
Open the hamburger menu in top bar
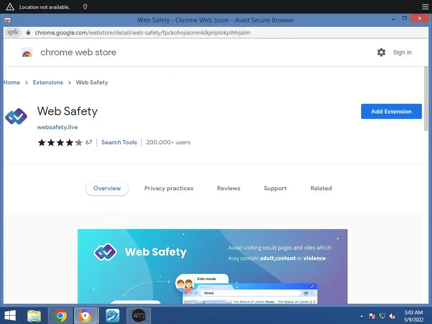coord(425,7)
